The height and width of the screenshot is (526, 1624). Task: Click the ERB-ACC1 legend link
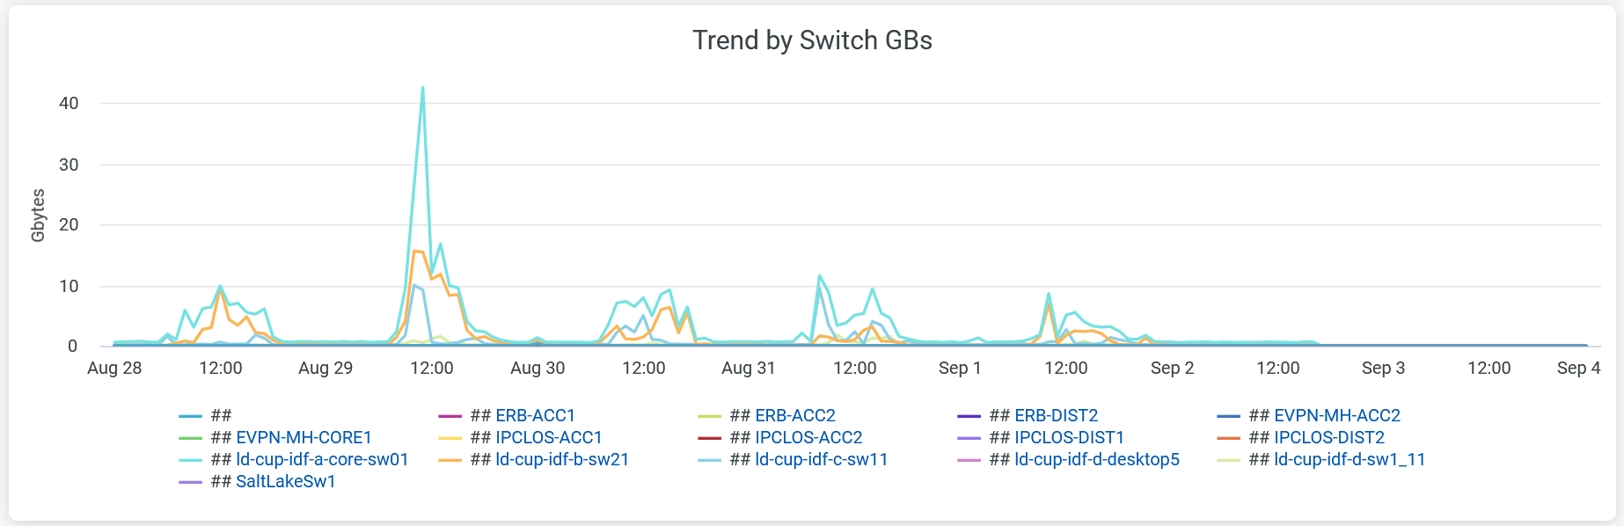click(x=535, y=415)
